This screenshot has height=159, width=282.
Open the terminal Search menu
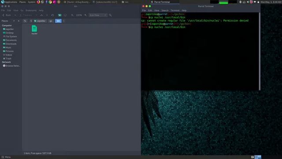[165, 11]
